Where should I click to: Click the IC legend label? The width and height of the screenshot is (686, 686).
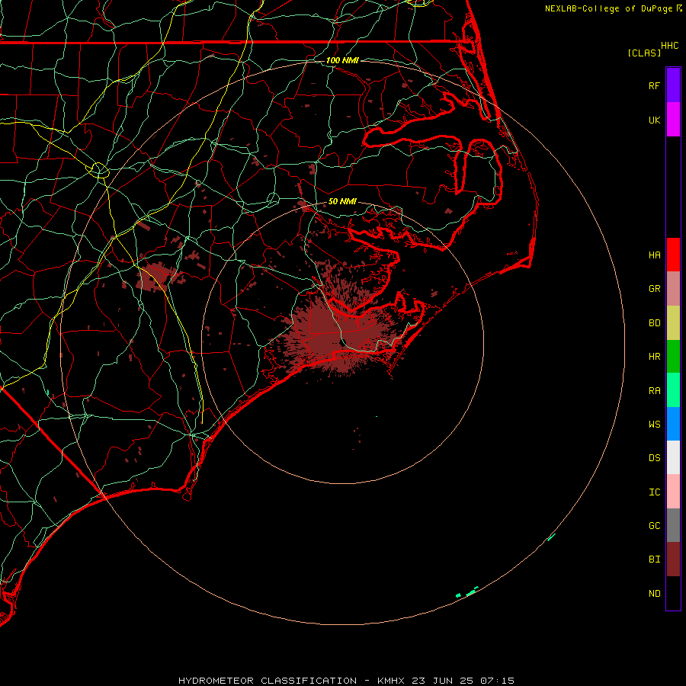point(654,492)
